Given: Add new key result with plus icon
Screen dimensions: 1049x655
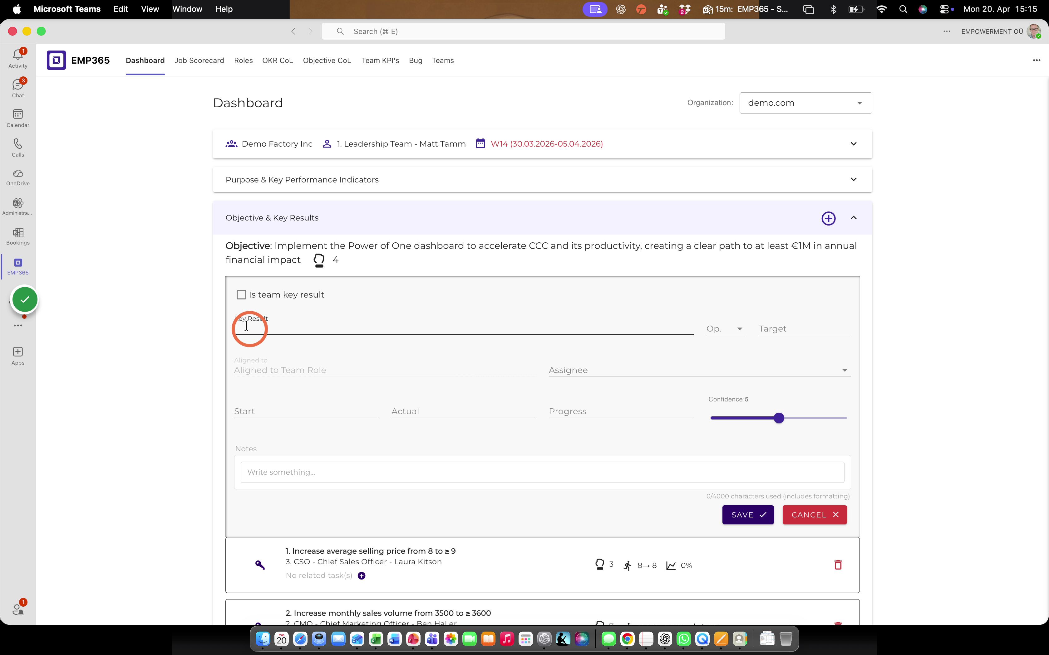Looking at the screenshot, I should click(828, 218).
